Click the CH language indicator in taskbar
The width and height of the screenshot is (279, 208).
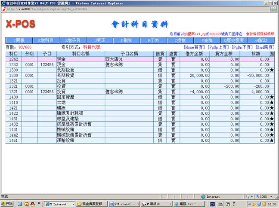click(213, 203)
